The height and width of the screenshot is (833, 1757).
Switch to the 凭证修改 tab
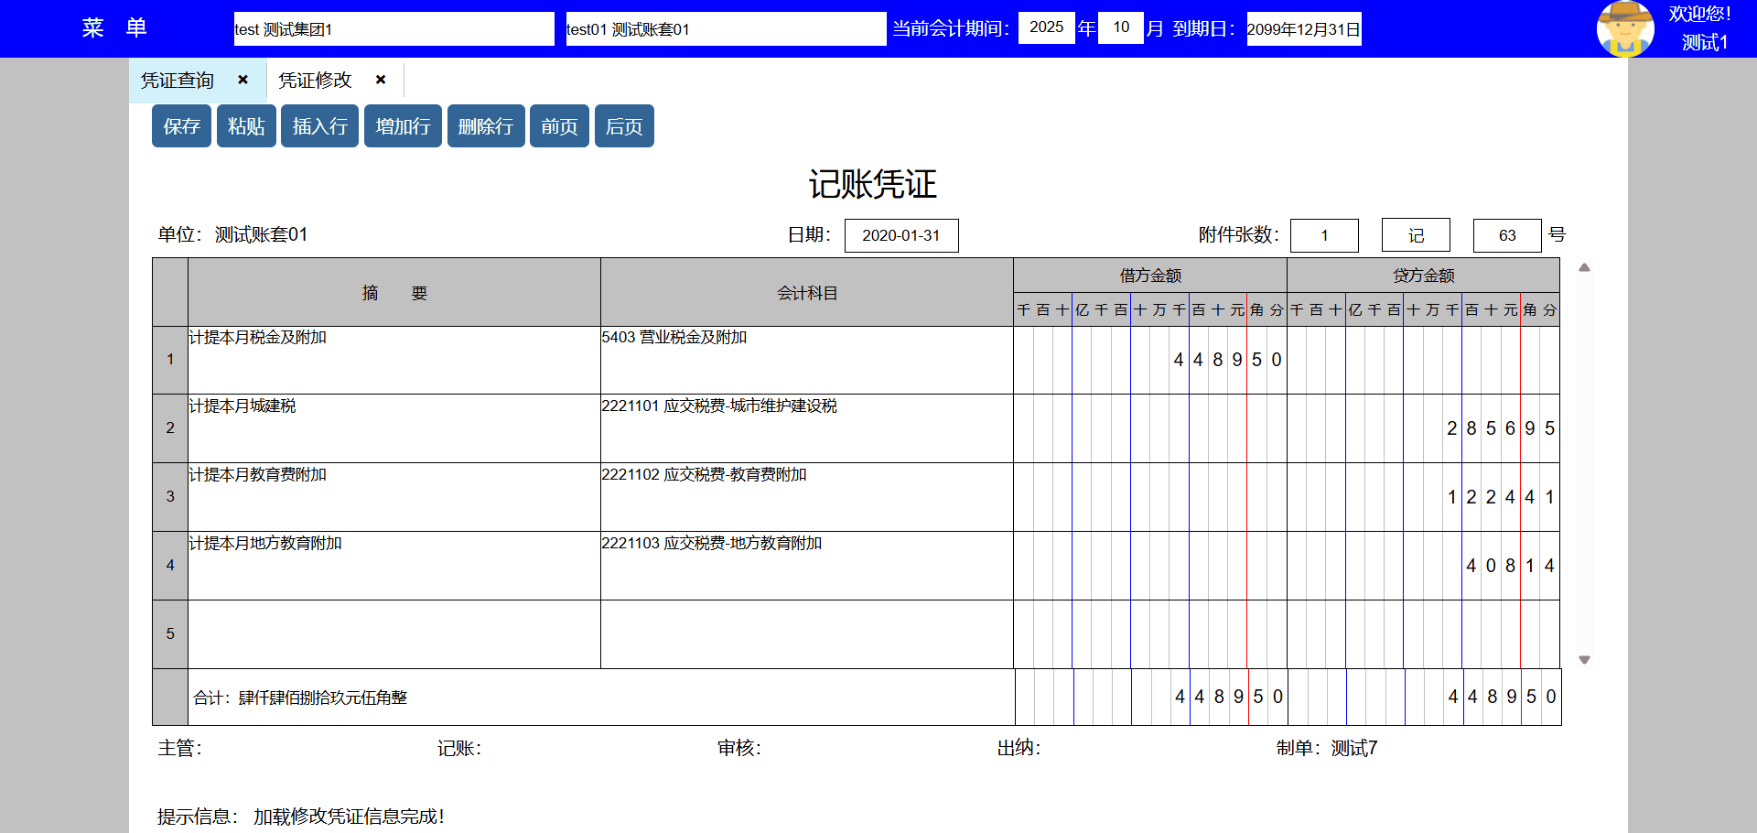(x=316, y=81)
